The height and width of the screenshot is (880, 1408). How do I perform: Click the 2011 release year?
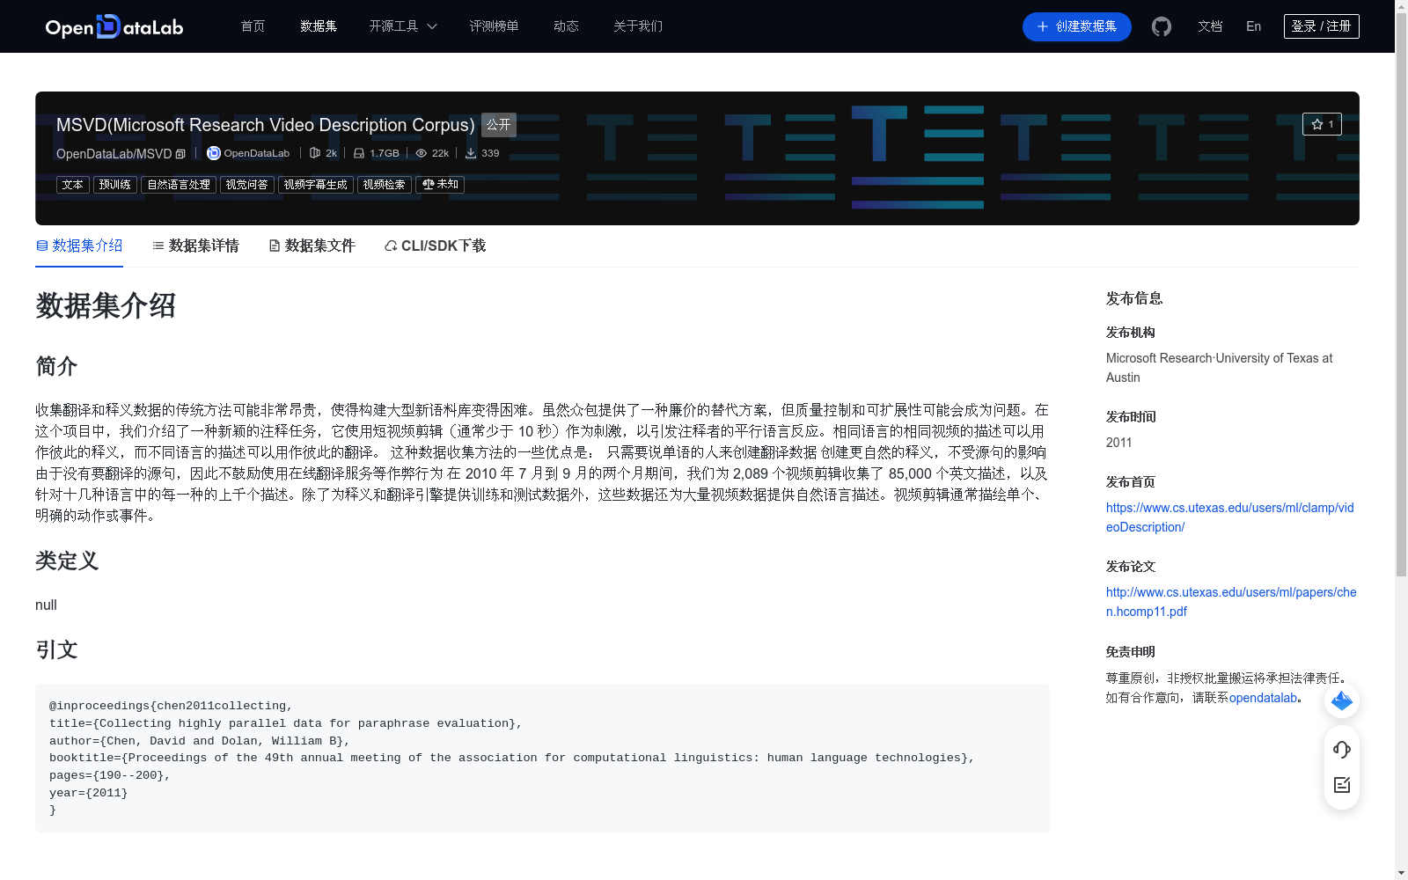point(1118,443)
